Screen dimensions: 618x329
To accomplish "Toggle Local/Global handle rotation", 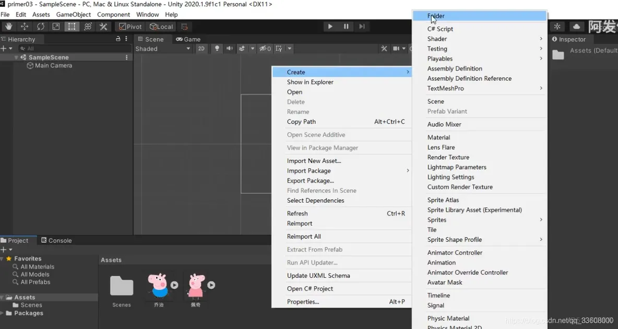I will coord(161,27).
